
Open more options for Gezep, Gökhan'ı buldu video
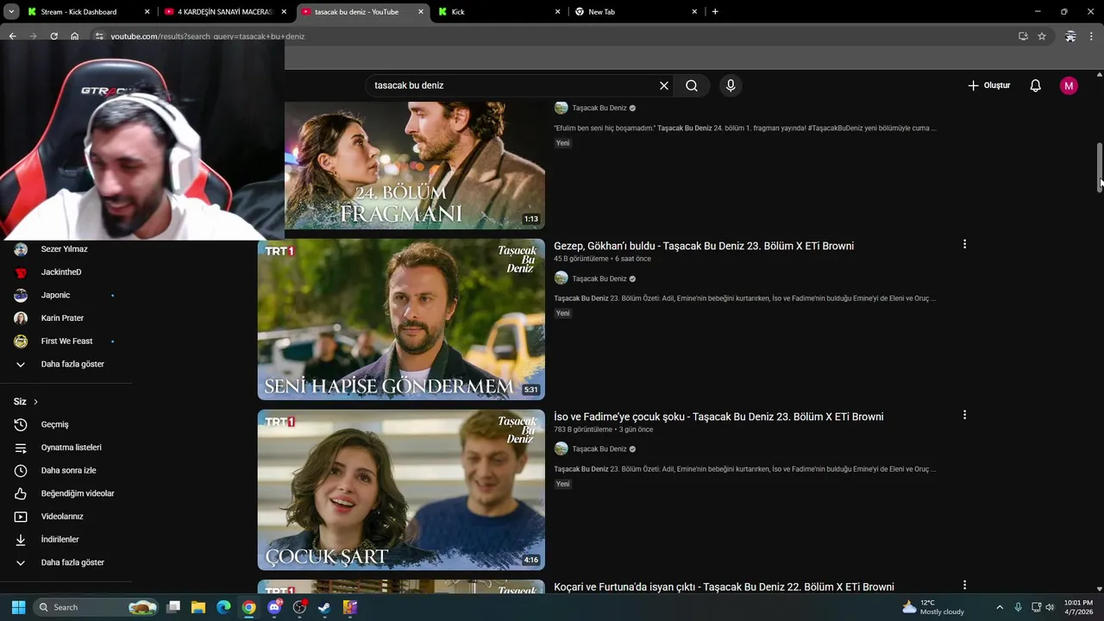point(964,244)
